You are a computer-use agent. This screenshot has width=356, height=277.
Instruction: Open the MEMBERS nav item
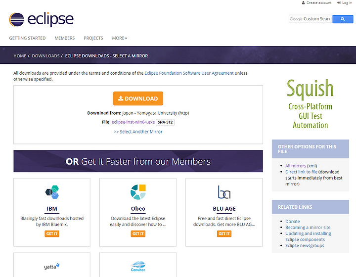coord(64,38)
